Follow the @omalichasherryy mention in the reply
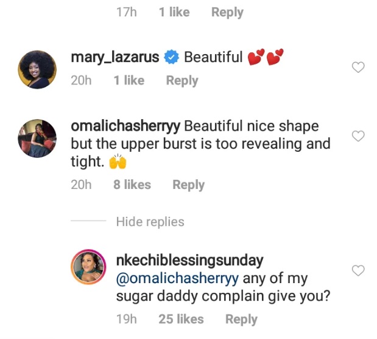Screen dimensions: 377x339 (x=178, y=279)
